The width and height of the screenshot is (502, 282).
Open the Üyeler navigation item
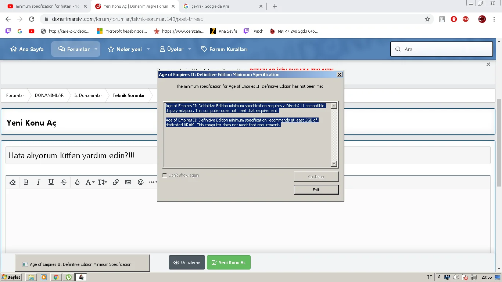click(171, 49)
